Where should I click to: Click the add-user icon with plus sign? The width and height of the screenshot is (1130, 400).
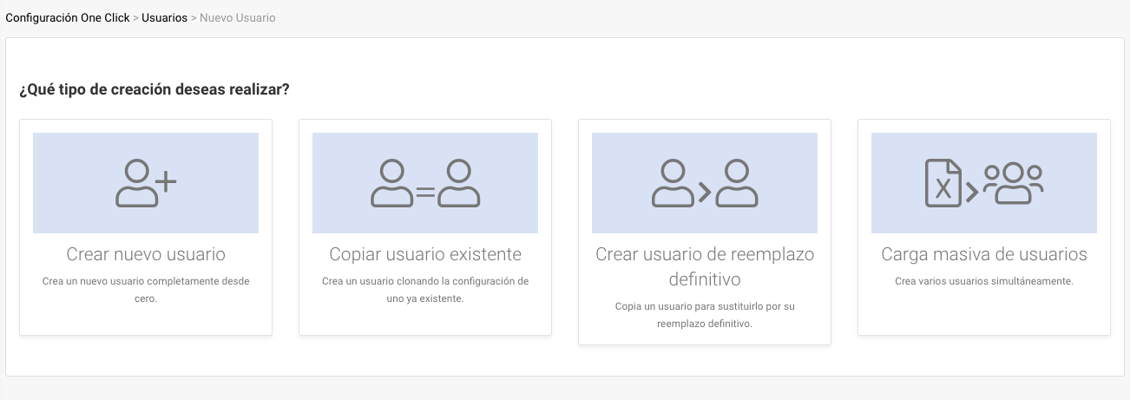[x=146, y=183]
